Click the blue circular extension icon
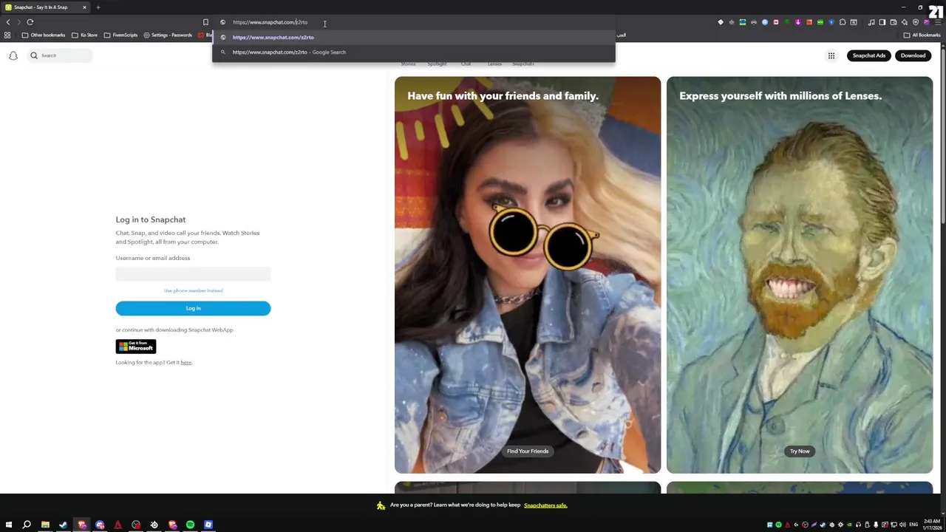 [x=765, y=22]
